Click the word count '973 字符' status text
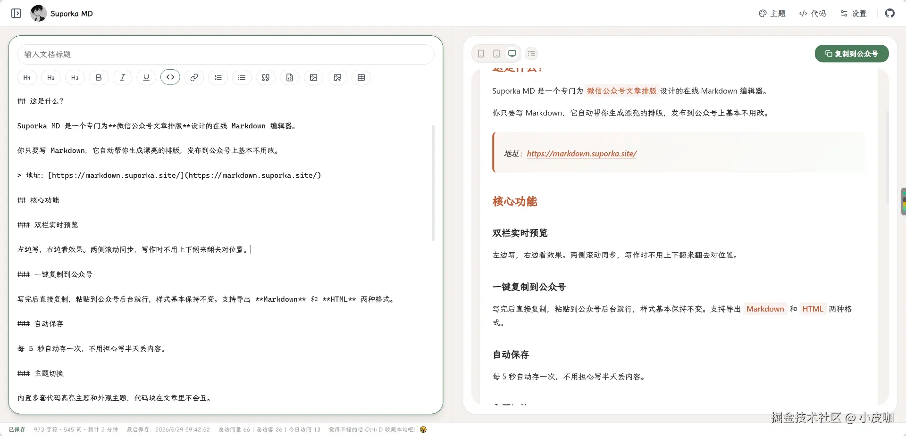This screenshot has height=436, width=906. click(x=46, y=430)
